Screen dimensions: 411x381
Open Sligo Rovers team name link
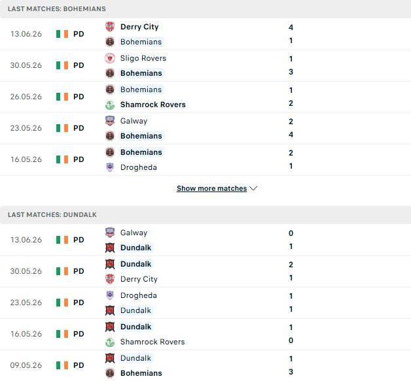(143, 58)
